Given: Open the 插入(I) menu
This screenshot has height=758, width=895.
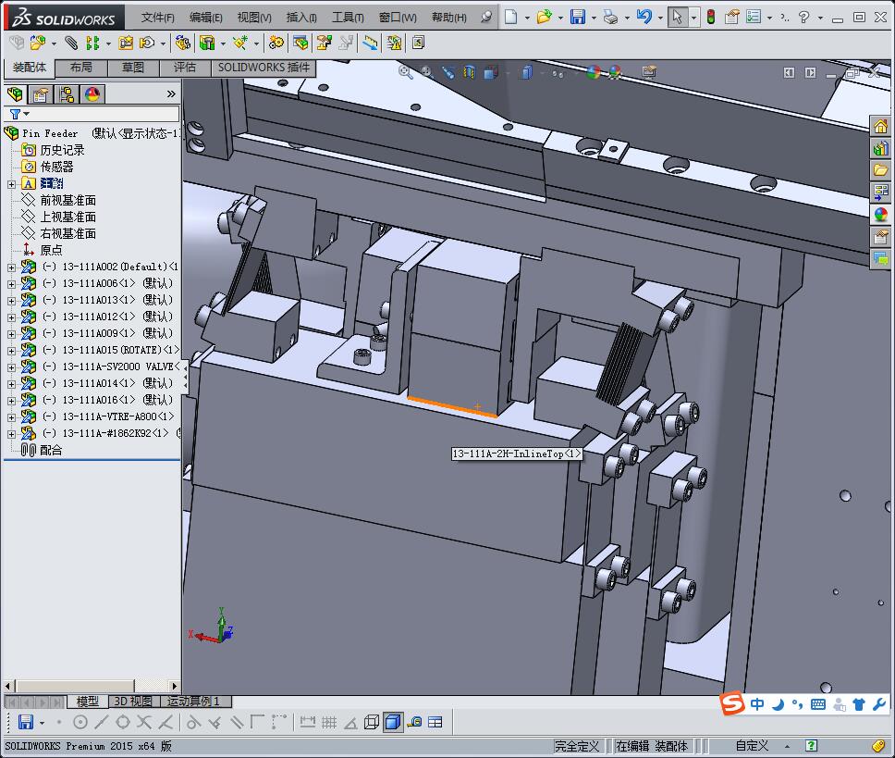Looking at the screenshot, I should pos(301,18).
